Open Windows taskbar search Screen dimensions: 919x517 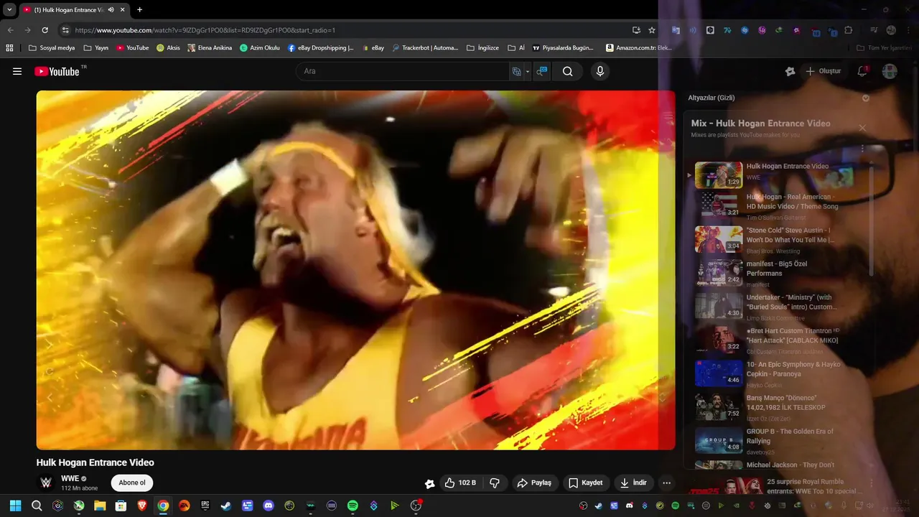[37, 506]
